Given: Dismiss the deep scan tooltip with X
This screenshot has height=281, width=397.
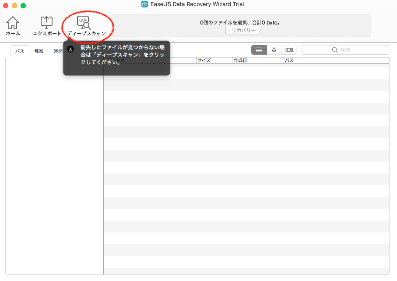Looking at the screenshot, I should coord(70,49).
